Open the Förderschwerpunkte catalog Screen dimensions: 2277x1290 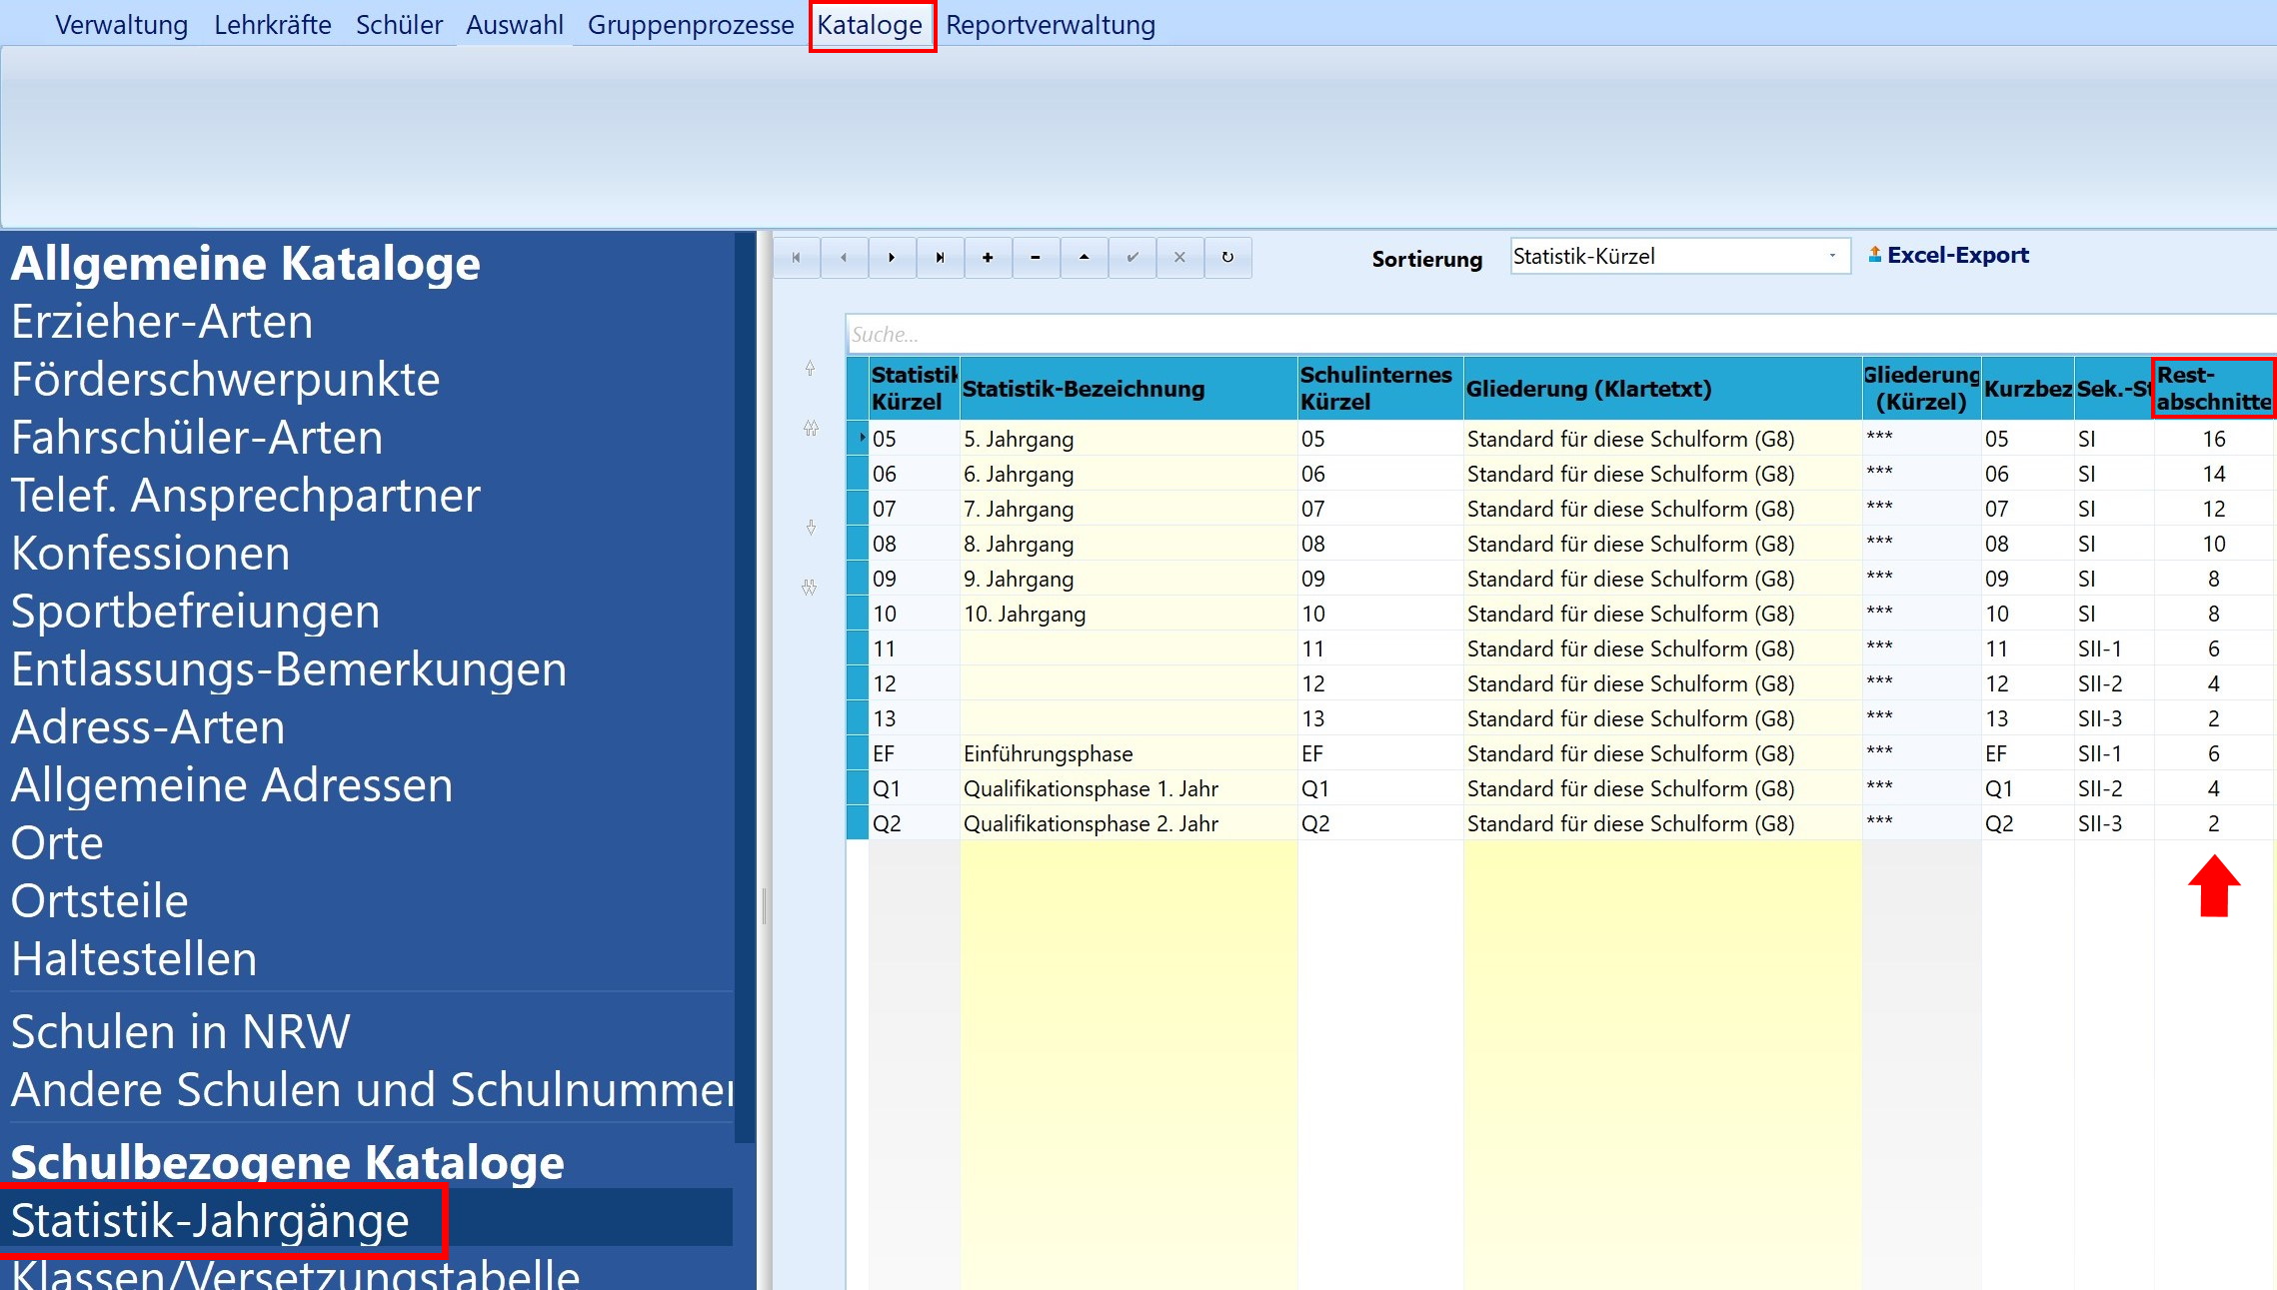226,380
